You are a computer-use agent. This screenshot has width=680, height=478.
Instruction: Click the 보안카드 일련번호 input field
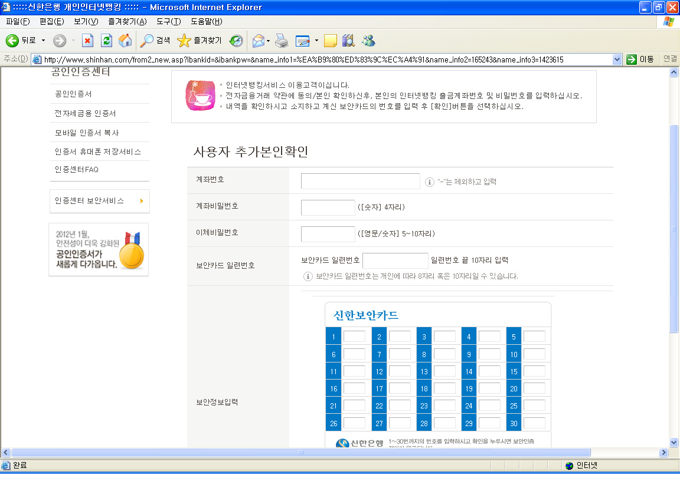coord(395,261)
